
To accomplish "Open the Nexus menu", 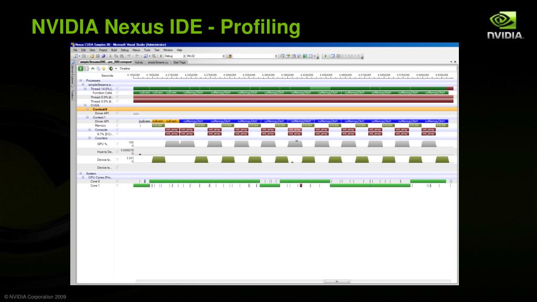I will [x=136, y=50].
